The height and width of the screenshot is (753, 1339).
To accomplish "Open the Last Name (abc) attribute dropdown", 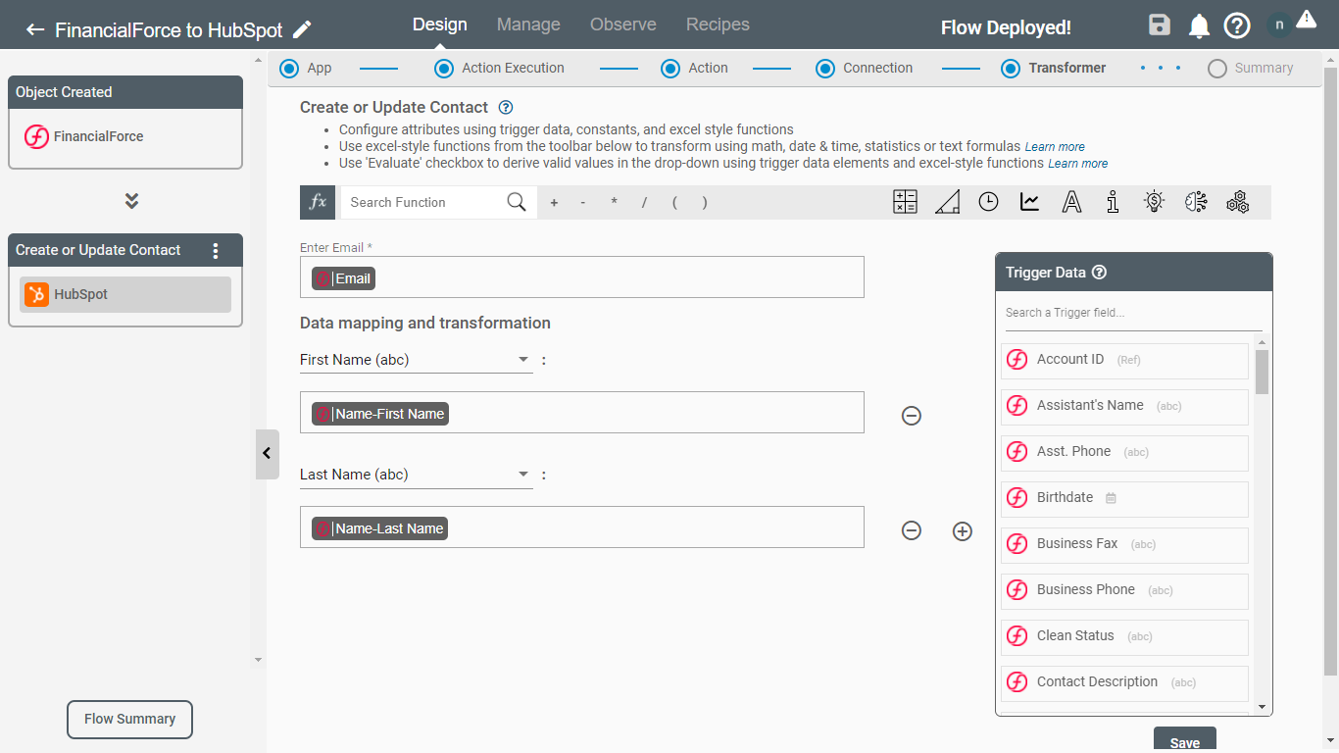I will (x=416, y=475).
